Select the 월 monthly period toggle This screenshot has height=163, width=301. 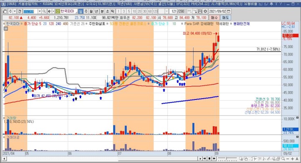click(x=91, y=11)
